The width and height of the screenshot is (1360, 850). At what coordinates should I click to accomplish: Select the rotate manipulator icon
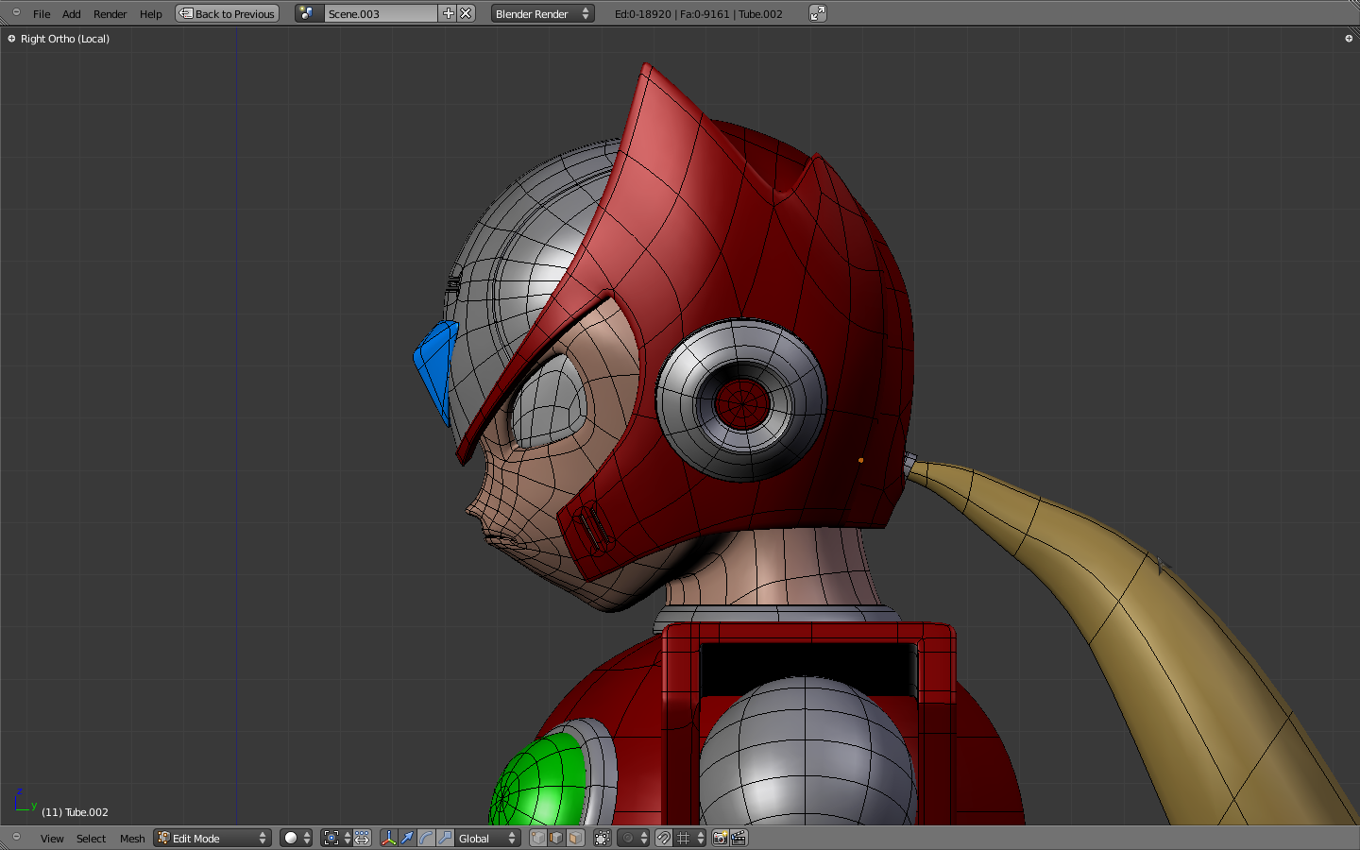pyautogui.click(x=426, y=839)
